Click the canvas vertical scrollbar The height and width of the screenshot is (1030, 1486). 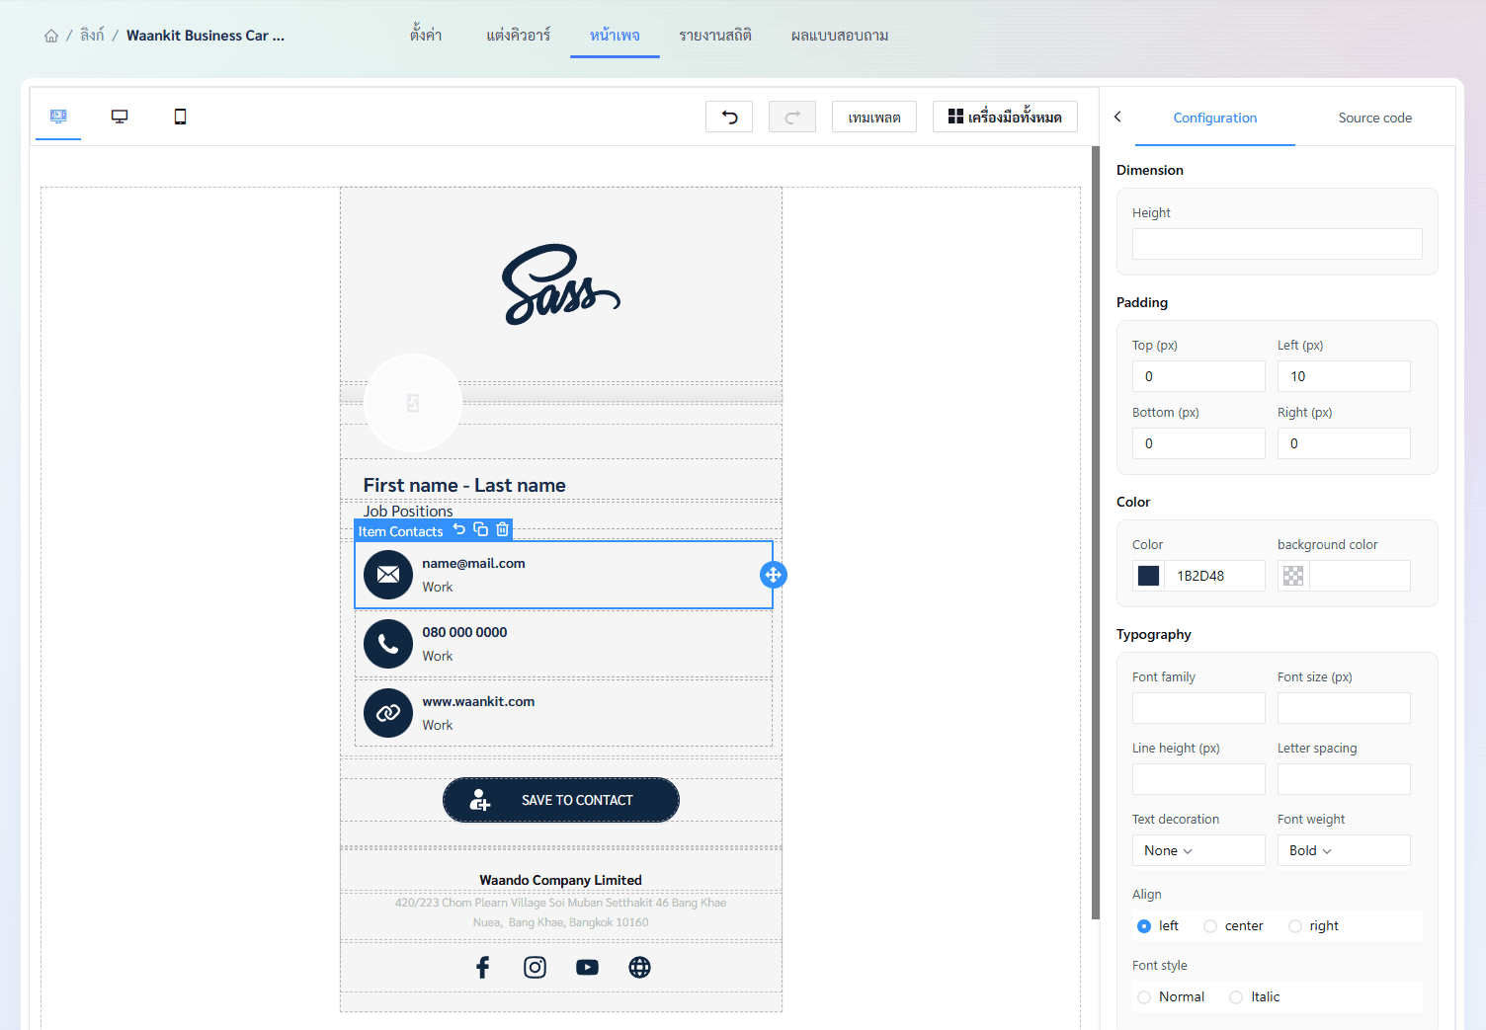click(x=1096, y=533)
